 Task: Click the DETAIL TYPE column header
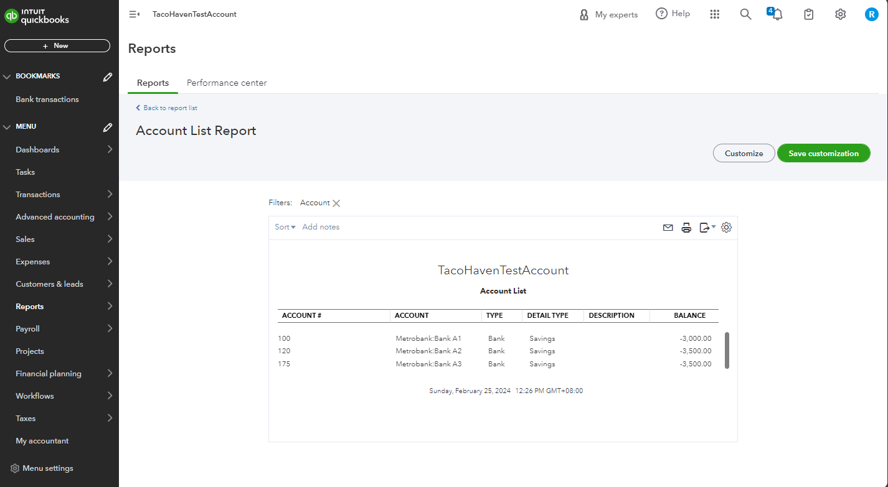[x=548, y=315]
